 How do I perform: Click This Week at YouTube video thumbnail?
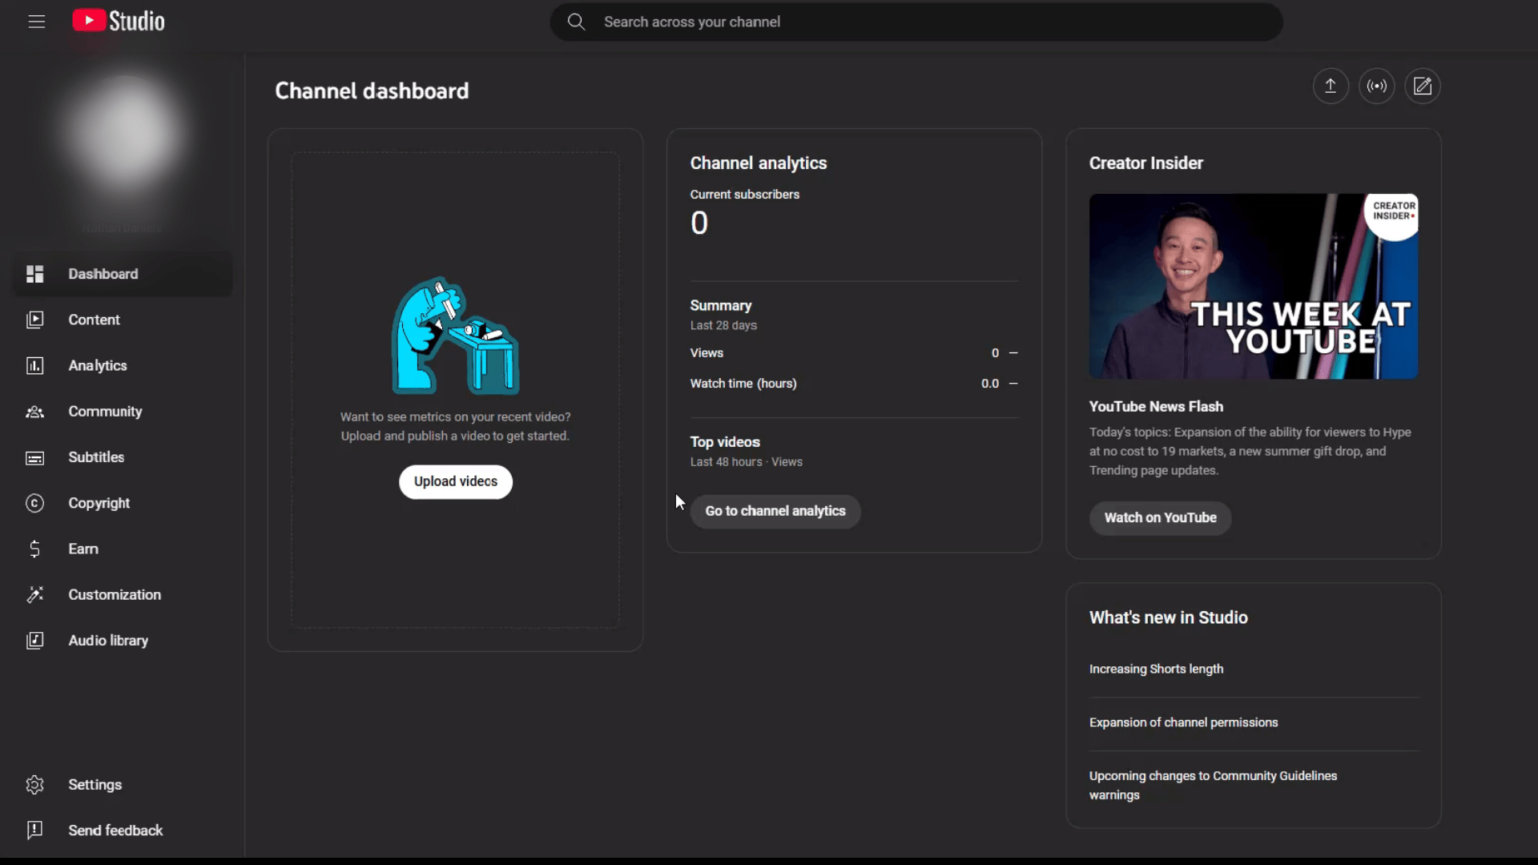click(x=1254, y=286)
